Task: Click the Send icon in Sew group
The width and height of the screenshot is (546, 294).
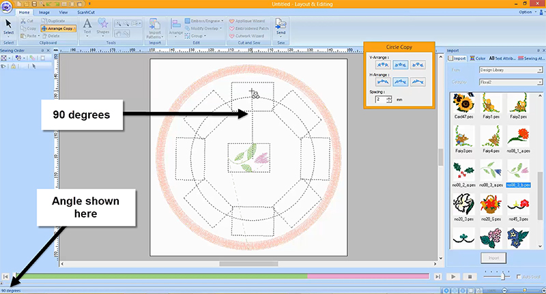Action: click(281, 27)
